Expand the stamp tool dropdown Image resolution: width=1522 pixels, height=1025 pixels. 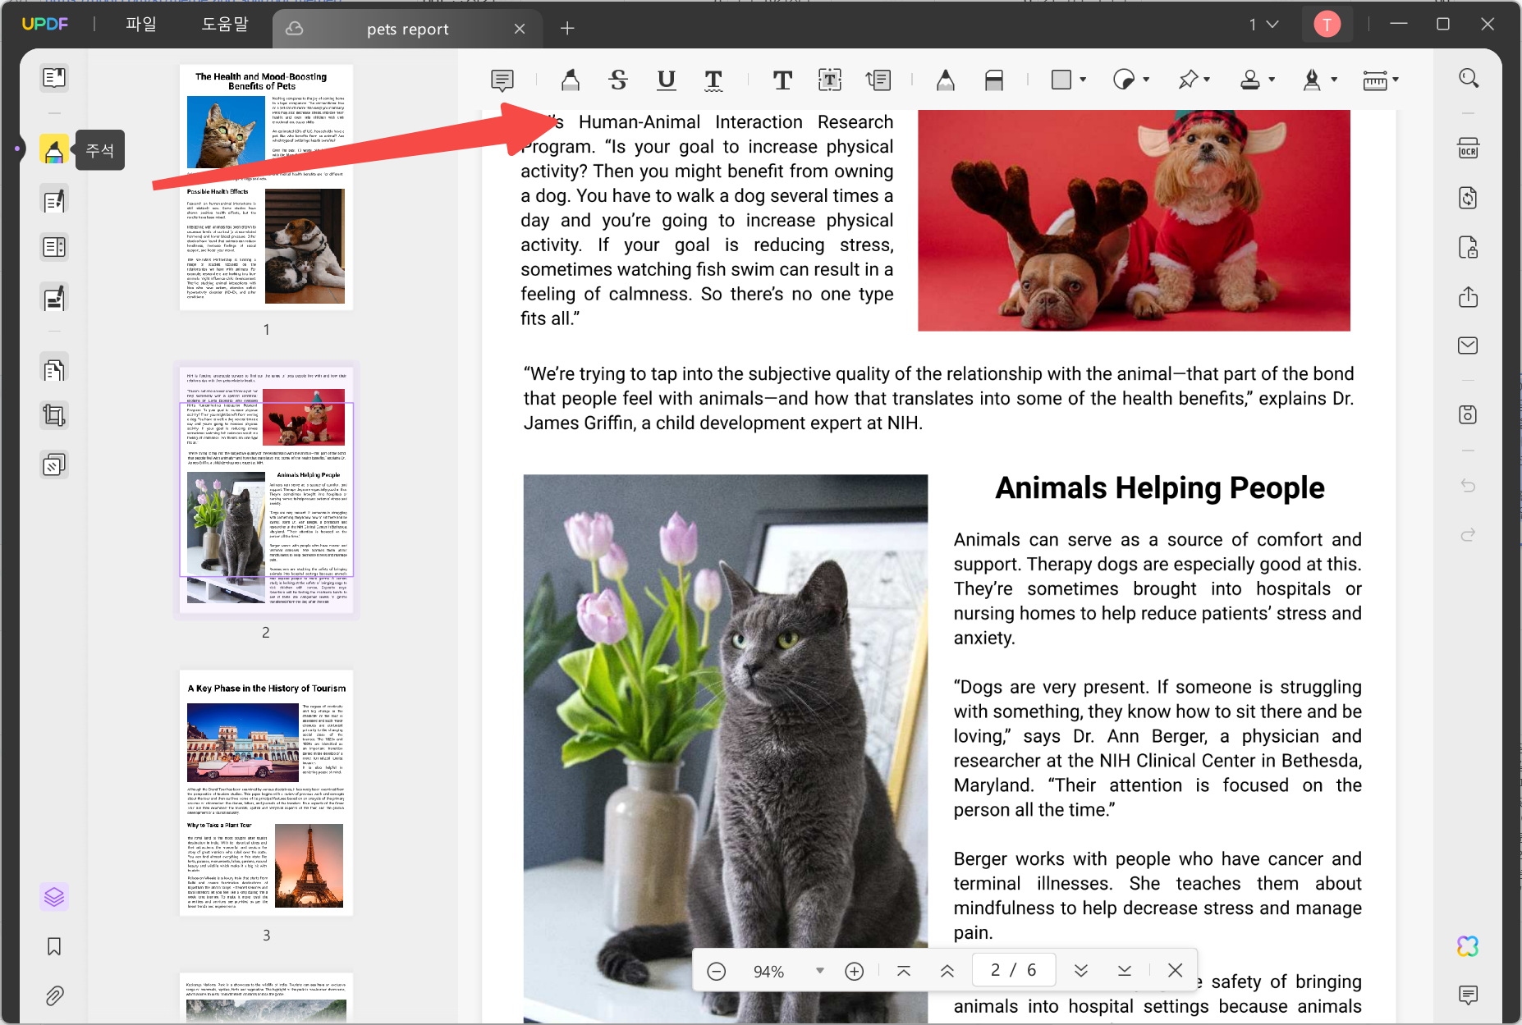coord(1272,80)
